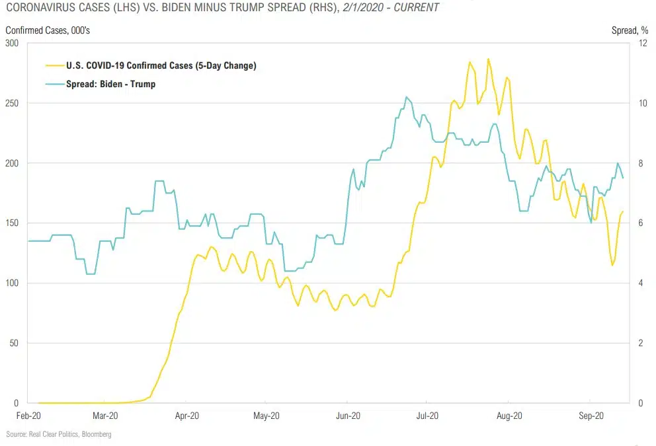Select the "U.S. COVID-19 Confirmed Cases" legend label
The width and height of the screenshot is (656, 446).
click(161, 66)
